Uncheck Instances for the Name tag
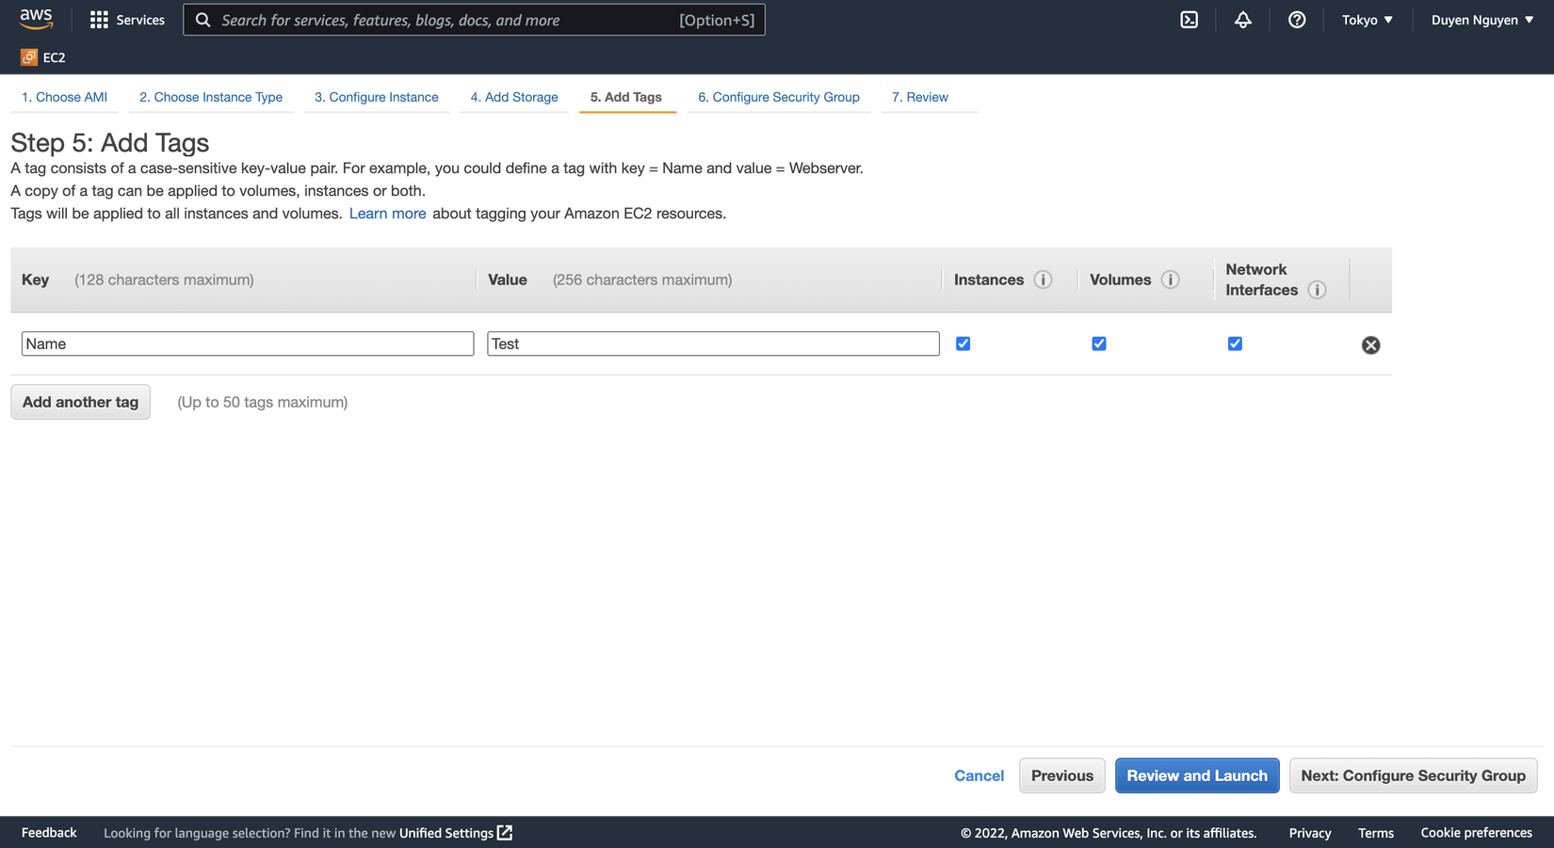 click(963, 344)
